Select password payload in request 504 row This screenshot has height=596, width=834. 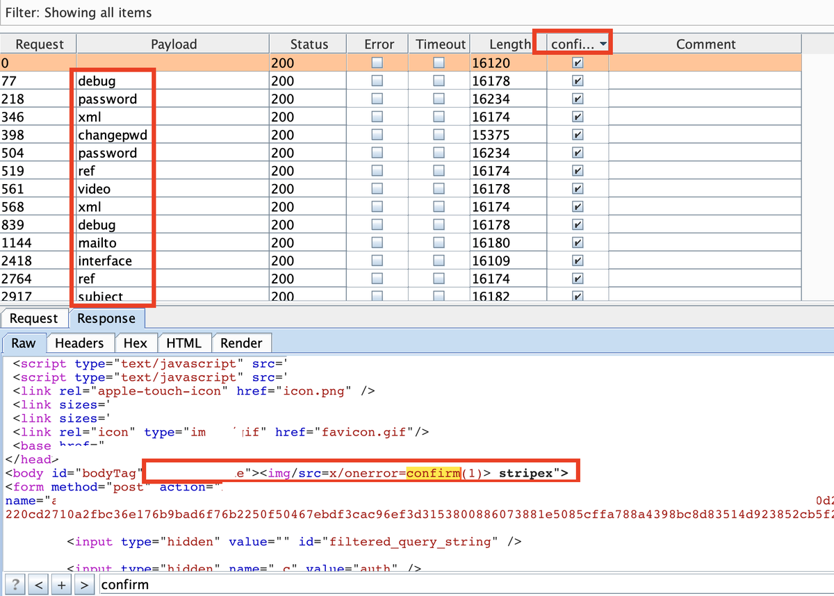(173, 153)
